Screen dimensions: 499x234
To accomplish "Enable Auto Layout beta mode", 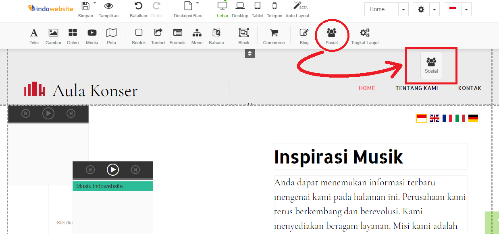I will 297,9.
